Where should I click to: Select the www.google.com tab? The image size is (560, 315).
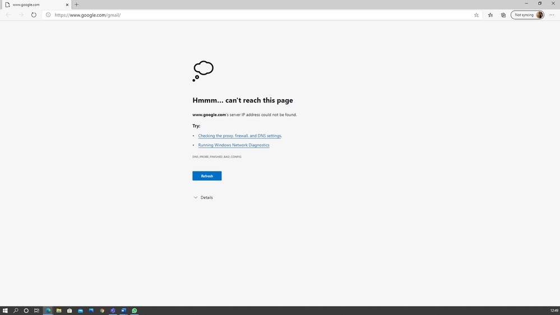click(x=36, y=4)
